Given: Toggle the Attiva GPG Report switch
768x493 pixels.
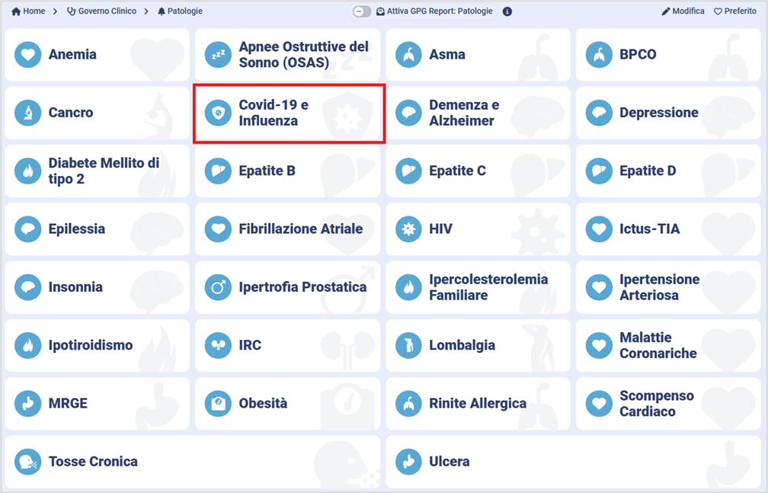Looking at the screenshot, I should [x=362, y=11].
